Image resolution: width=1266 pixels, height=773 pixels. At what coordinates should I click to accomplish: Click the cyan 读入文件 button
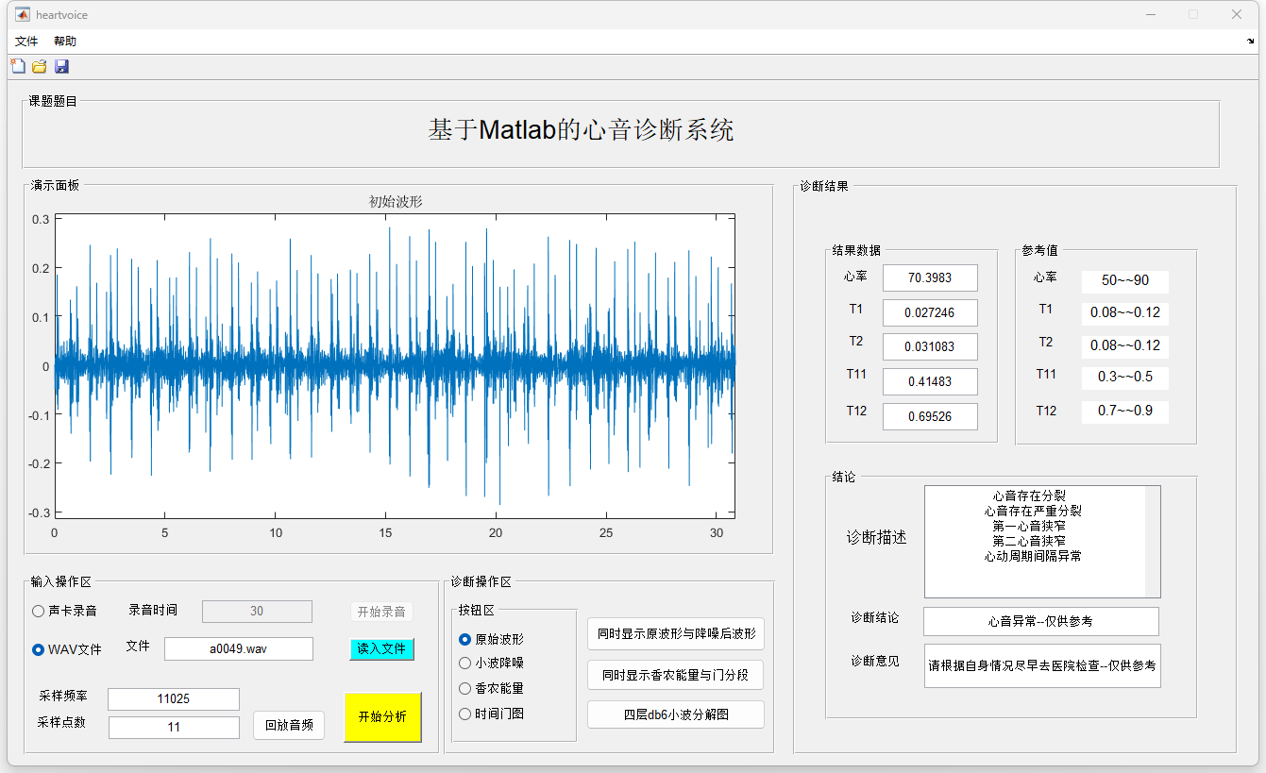click(x=381, y=649)
